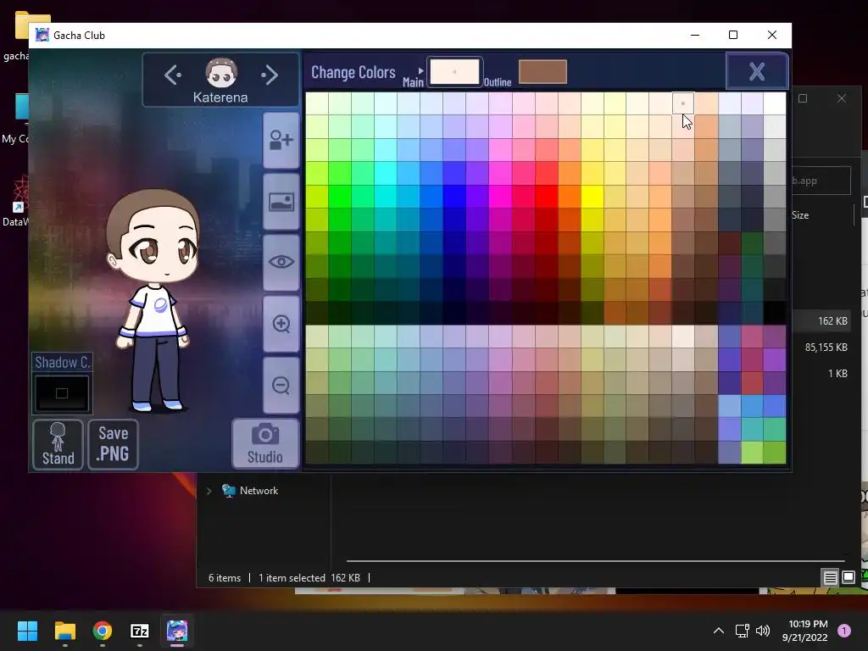Image resolution: width=868 pixels, height=651 pixels.
Task: Pick the pure red palette cell
Action: tap(547, 197)
